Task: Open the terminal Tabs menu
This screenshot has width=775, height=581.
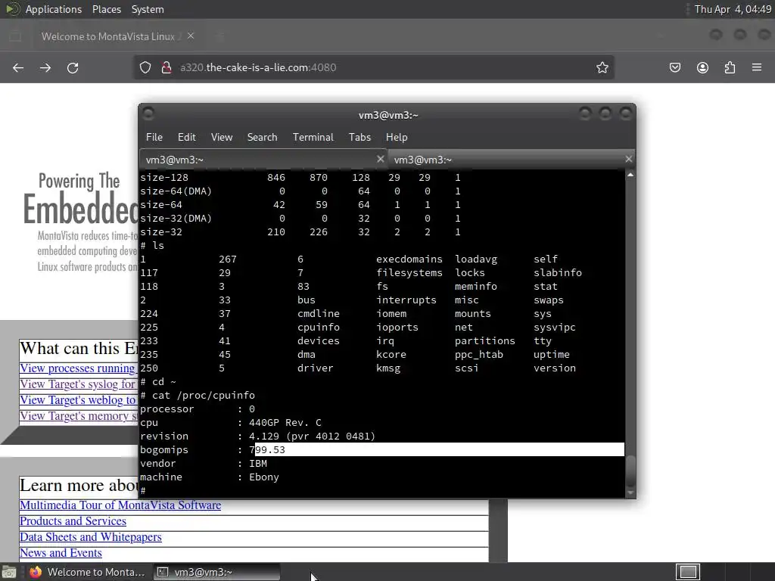Action: pyautogui.click(x=359, y=138)
